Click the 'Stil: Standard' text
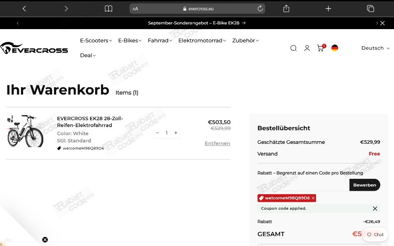 [x=74, y=141]
